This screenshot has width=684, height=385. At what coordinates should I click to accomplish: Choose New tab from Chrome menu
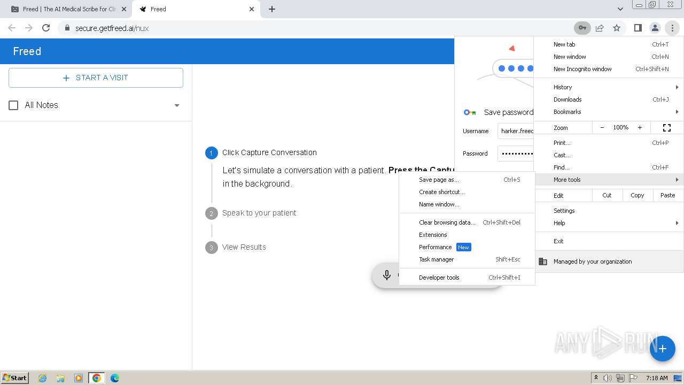pos(608,44)
